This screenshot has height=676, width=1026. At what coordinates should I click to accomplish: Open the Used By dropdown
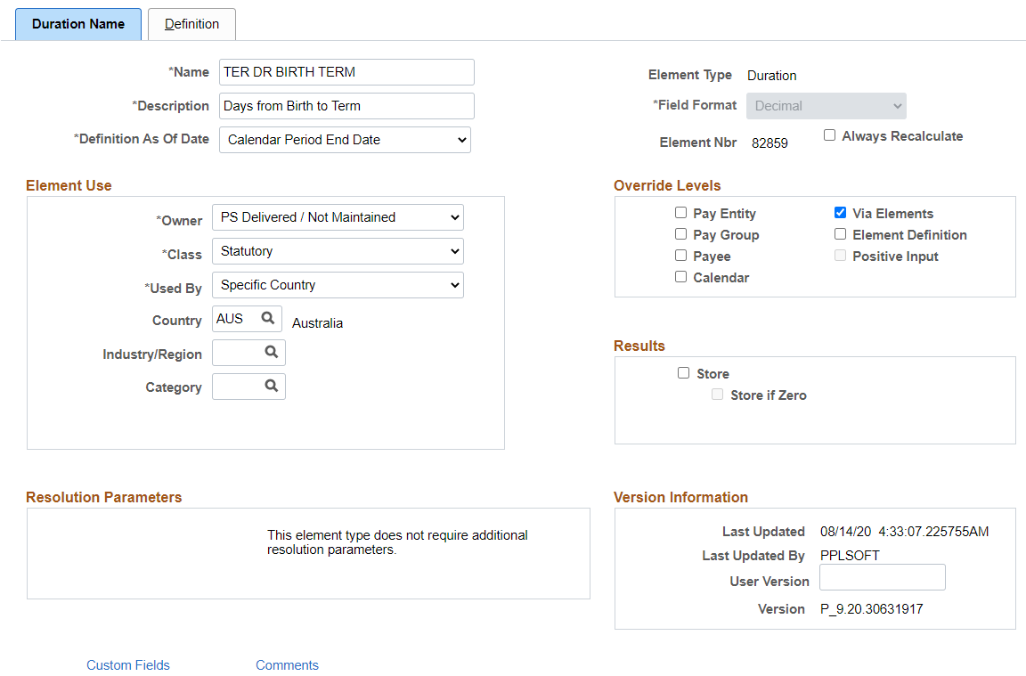click(338, 285)
